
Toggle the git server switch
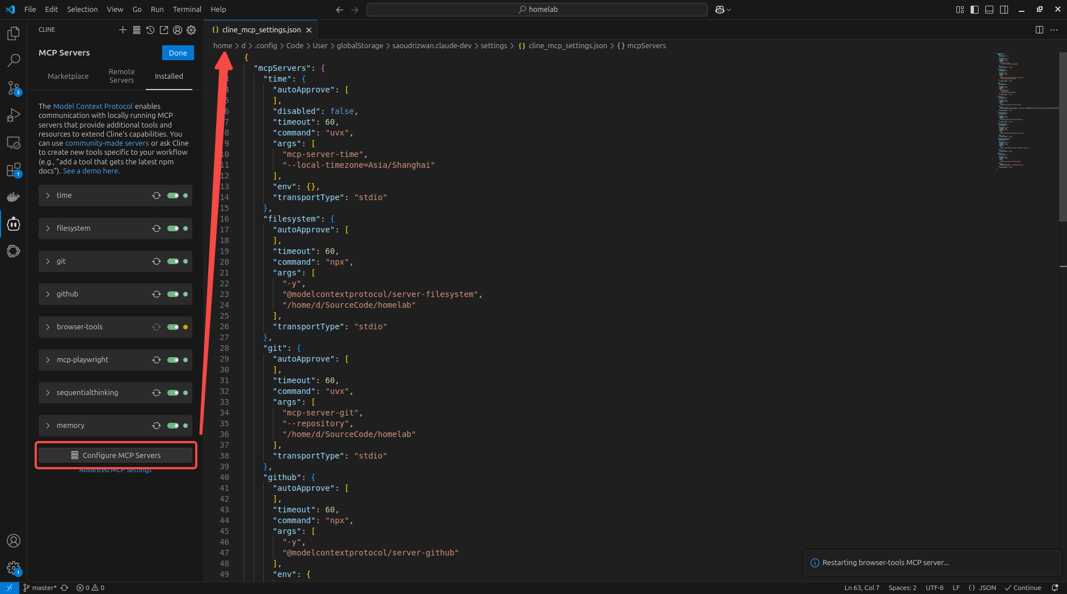[x=173, y=261]
